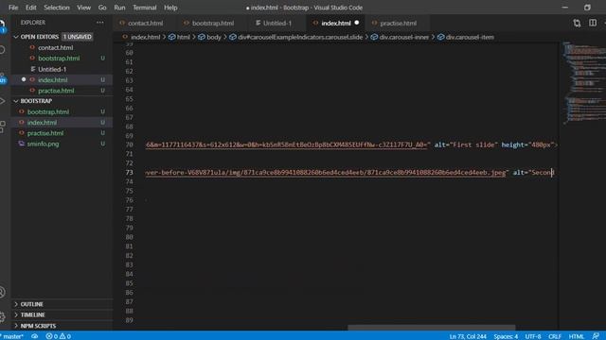
Task: Open index.html in BOOTSTRAP folder
Action: (42, 123)
